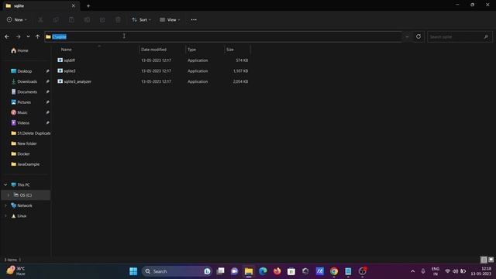Screen dimensions: 496x279
Task: Sort by Size column header
Action: 230,50
